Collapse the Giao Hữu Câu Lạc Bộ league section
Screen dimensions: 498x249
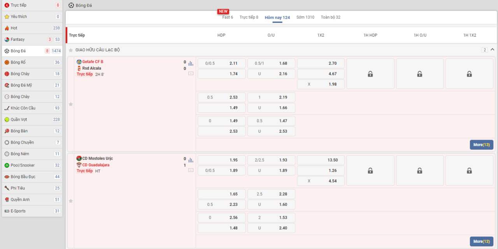492,50
